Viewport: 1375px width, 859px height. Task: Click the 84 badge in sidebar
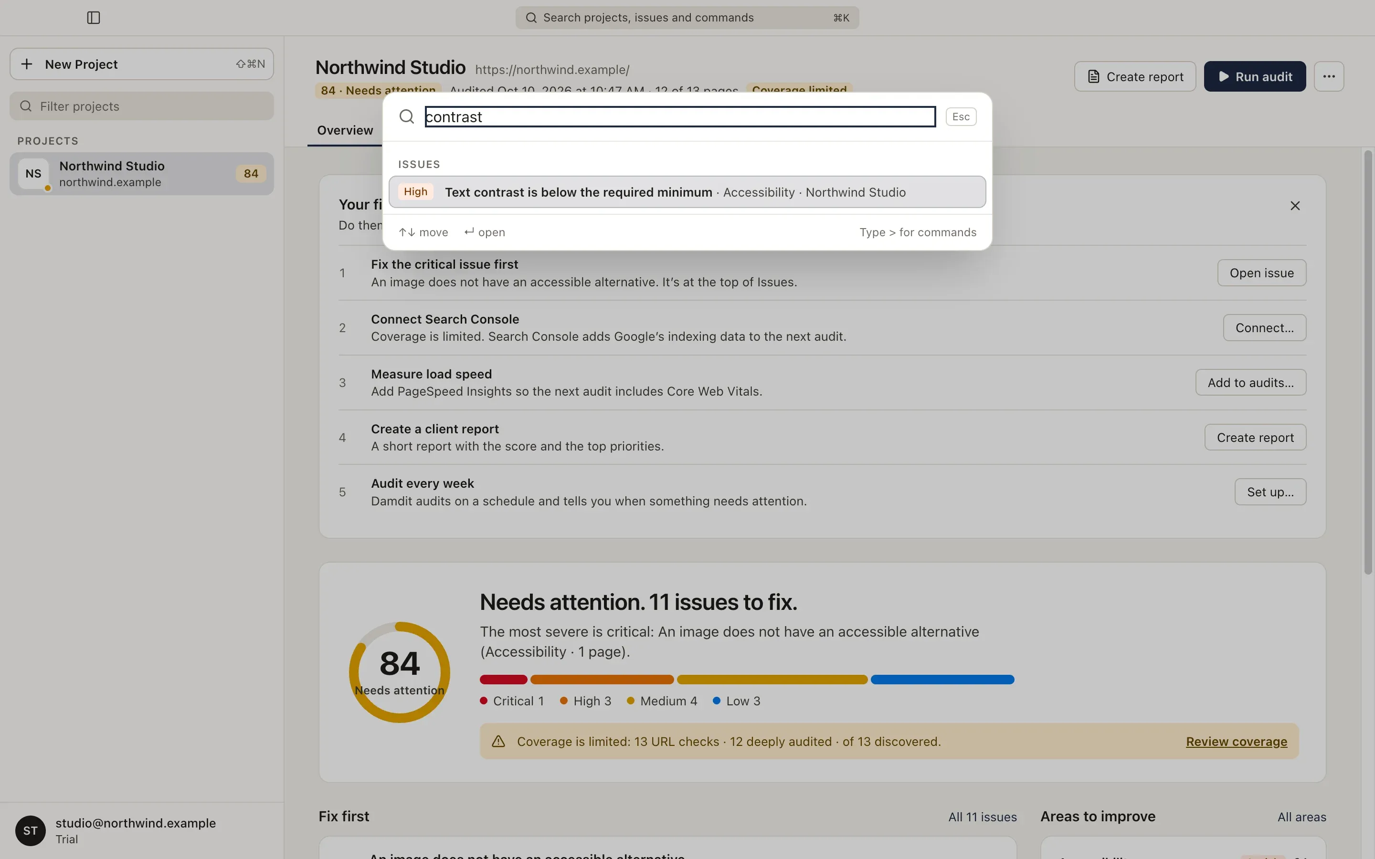click(x=251, y=174)
